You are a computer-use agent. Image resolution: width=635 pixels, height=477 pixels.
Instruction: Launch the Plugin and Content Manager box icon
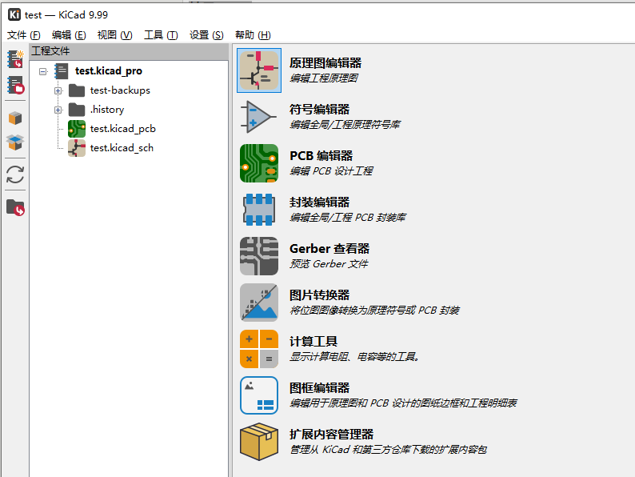(x=259, y=442)
